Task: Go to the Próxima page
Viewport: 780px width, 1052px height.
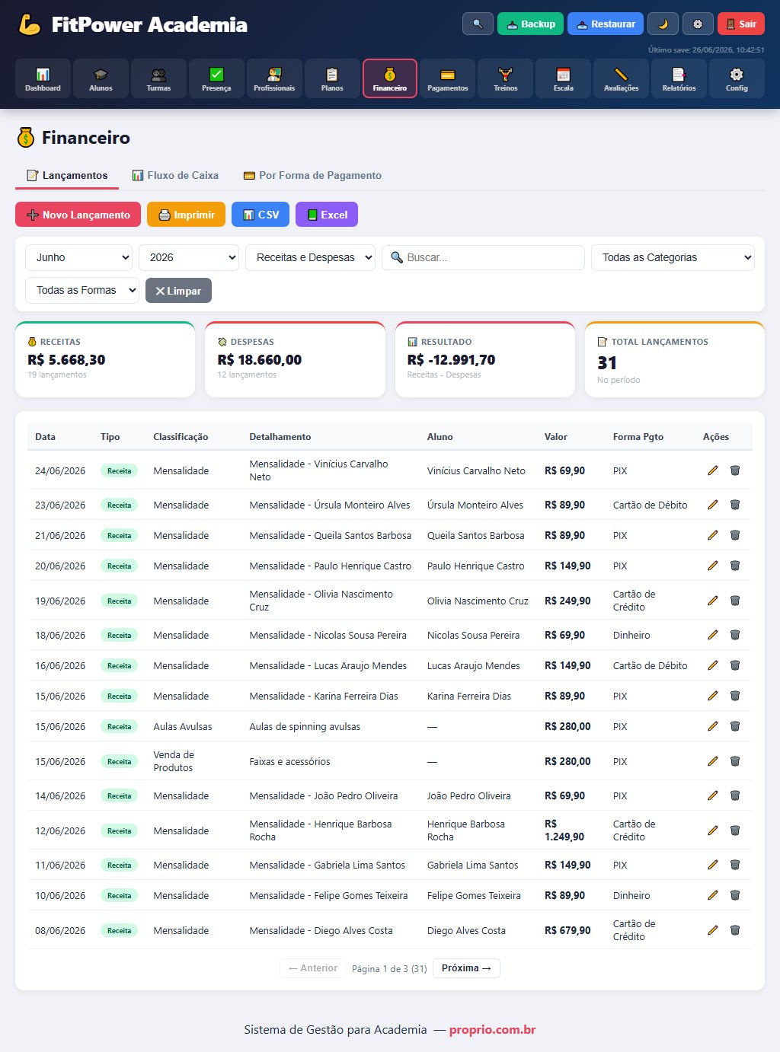Action: pos(466,968)
